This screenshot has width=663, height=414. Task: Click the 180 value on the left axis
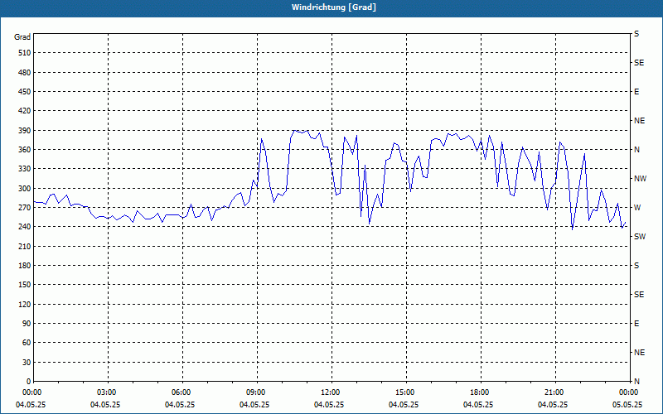click(25, 265)
